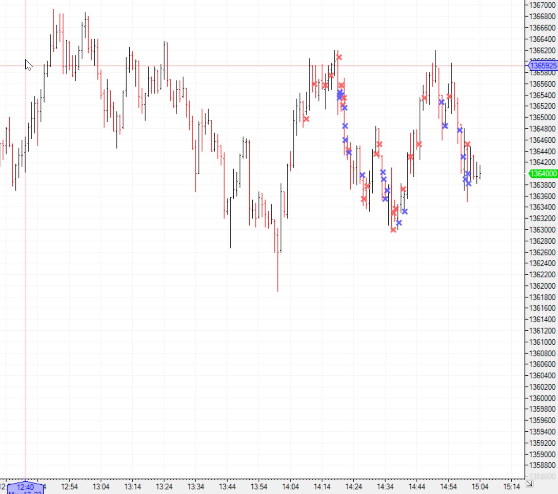Click the 1362000 price axis label
This screenshot has width=558, height=494.
[x=542, y=286]
